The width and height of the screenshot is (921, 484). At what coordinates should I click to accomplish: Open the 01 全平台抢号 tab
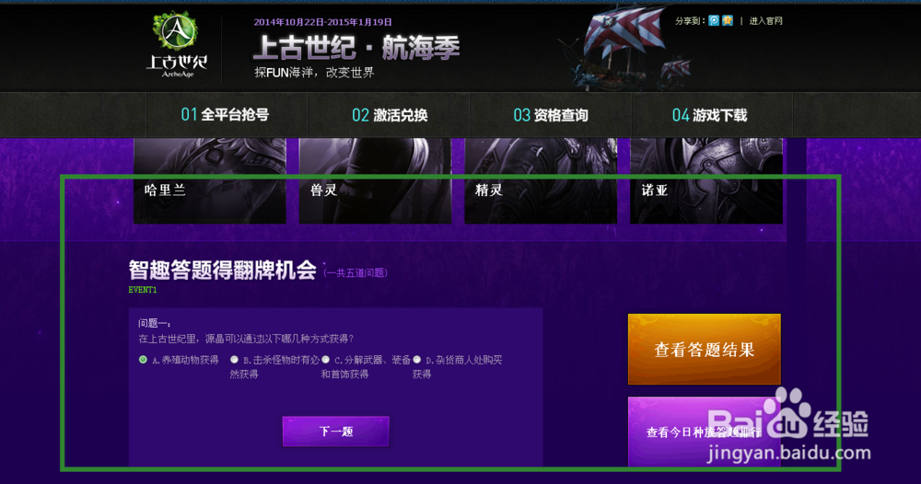tap(227, 114)
